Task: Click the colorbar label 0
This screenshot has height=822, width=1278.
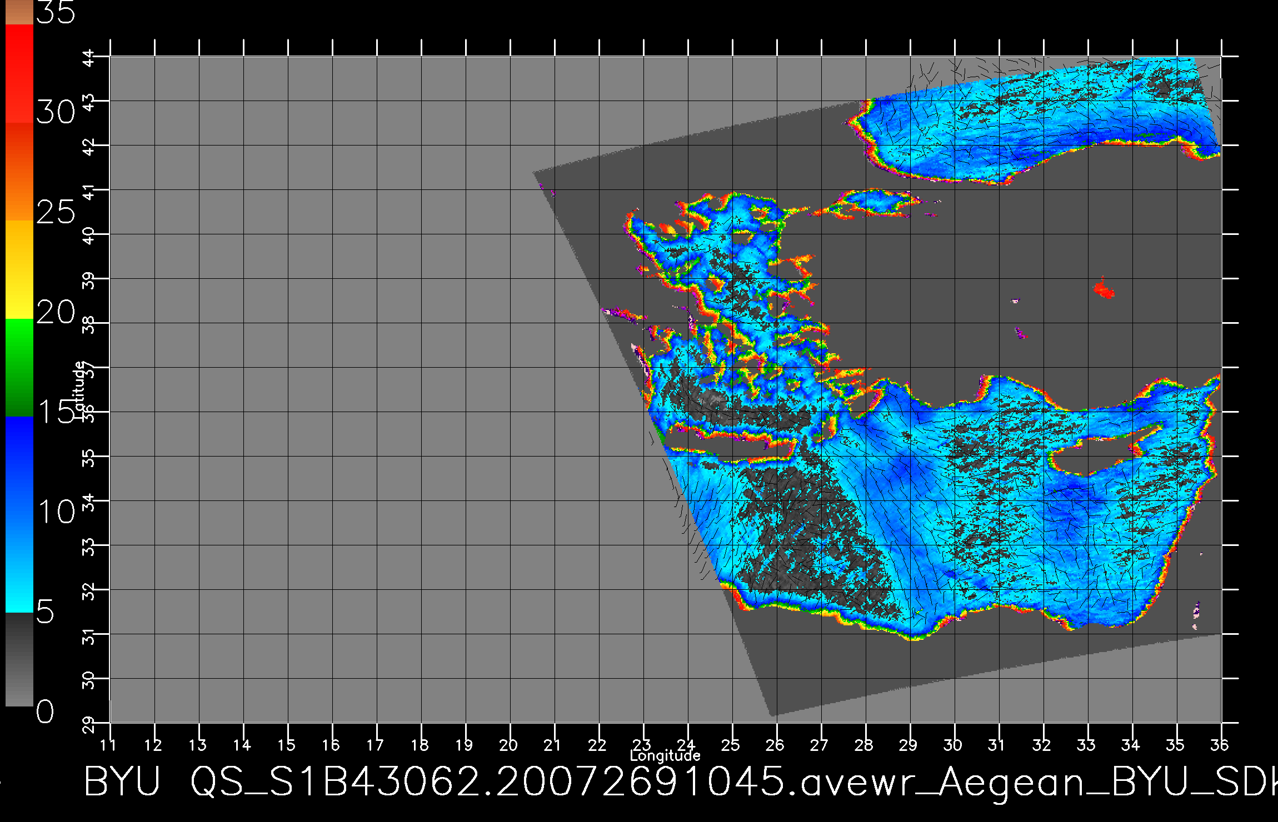Action: point(46,711)
